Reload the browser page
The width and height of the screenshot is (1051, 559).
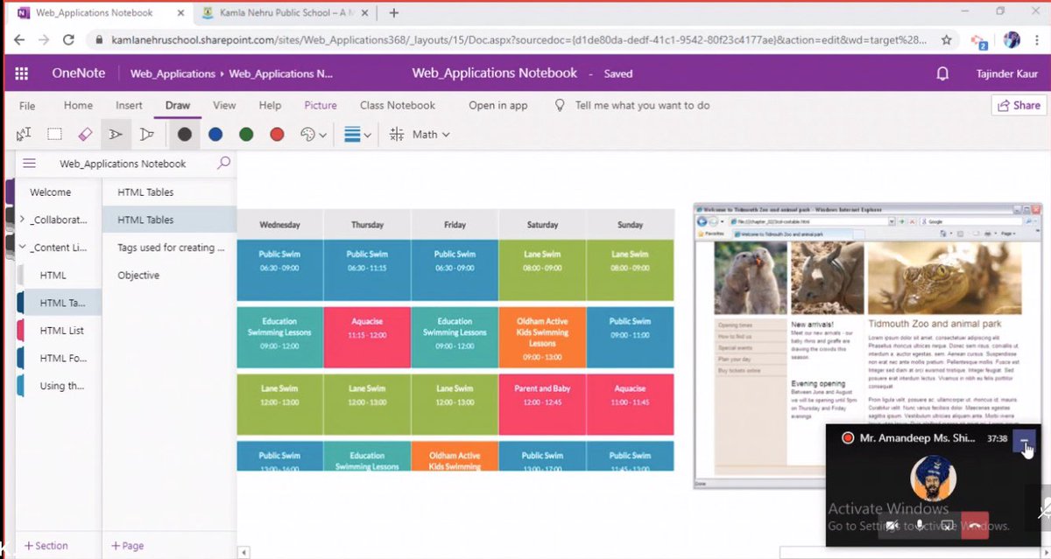click(x=68, y=39)
